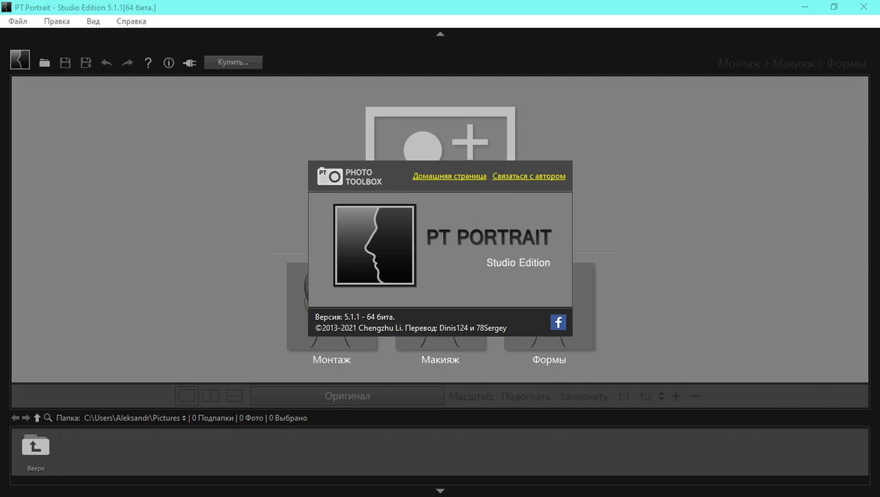This screenshot has width=880, height=497.
Task: Click the 'Папка:' label
Action: (x=68, y=418)
